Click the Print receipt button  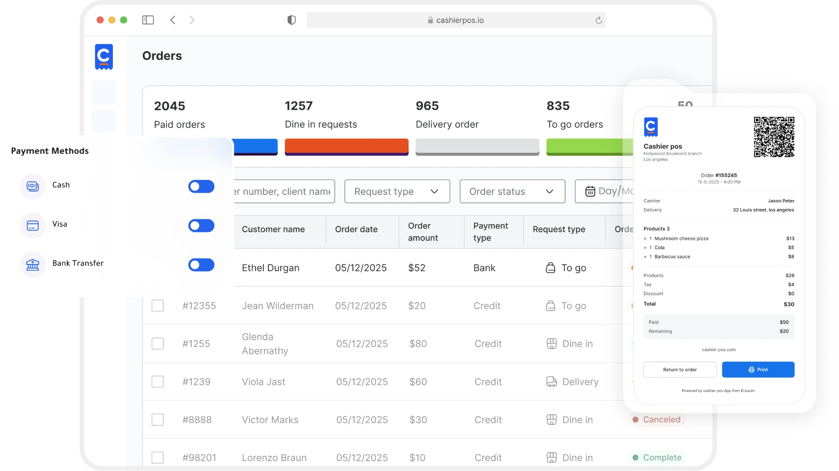758,370
